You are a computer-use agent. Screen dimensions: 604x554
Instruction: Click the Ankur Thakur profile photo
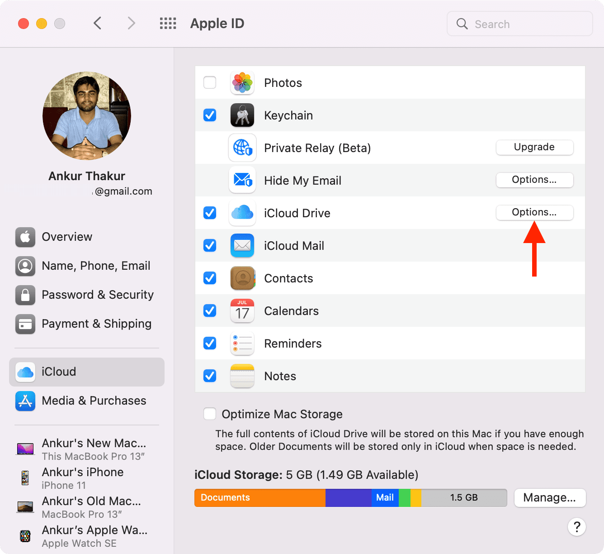tap(87, 116)
